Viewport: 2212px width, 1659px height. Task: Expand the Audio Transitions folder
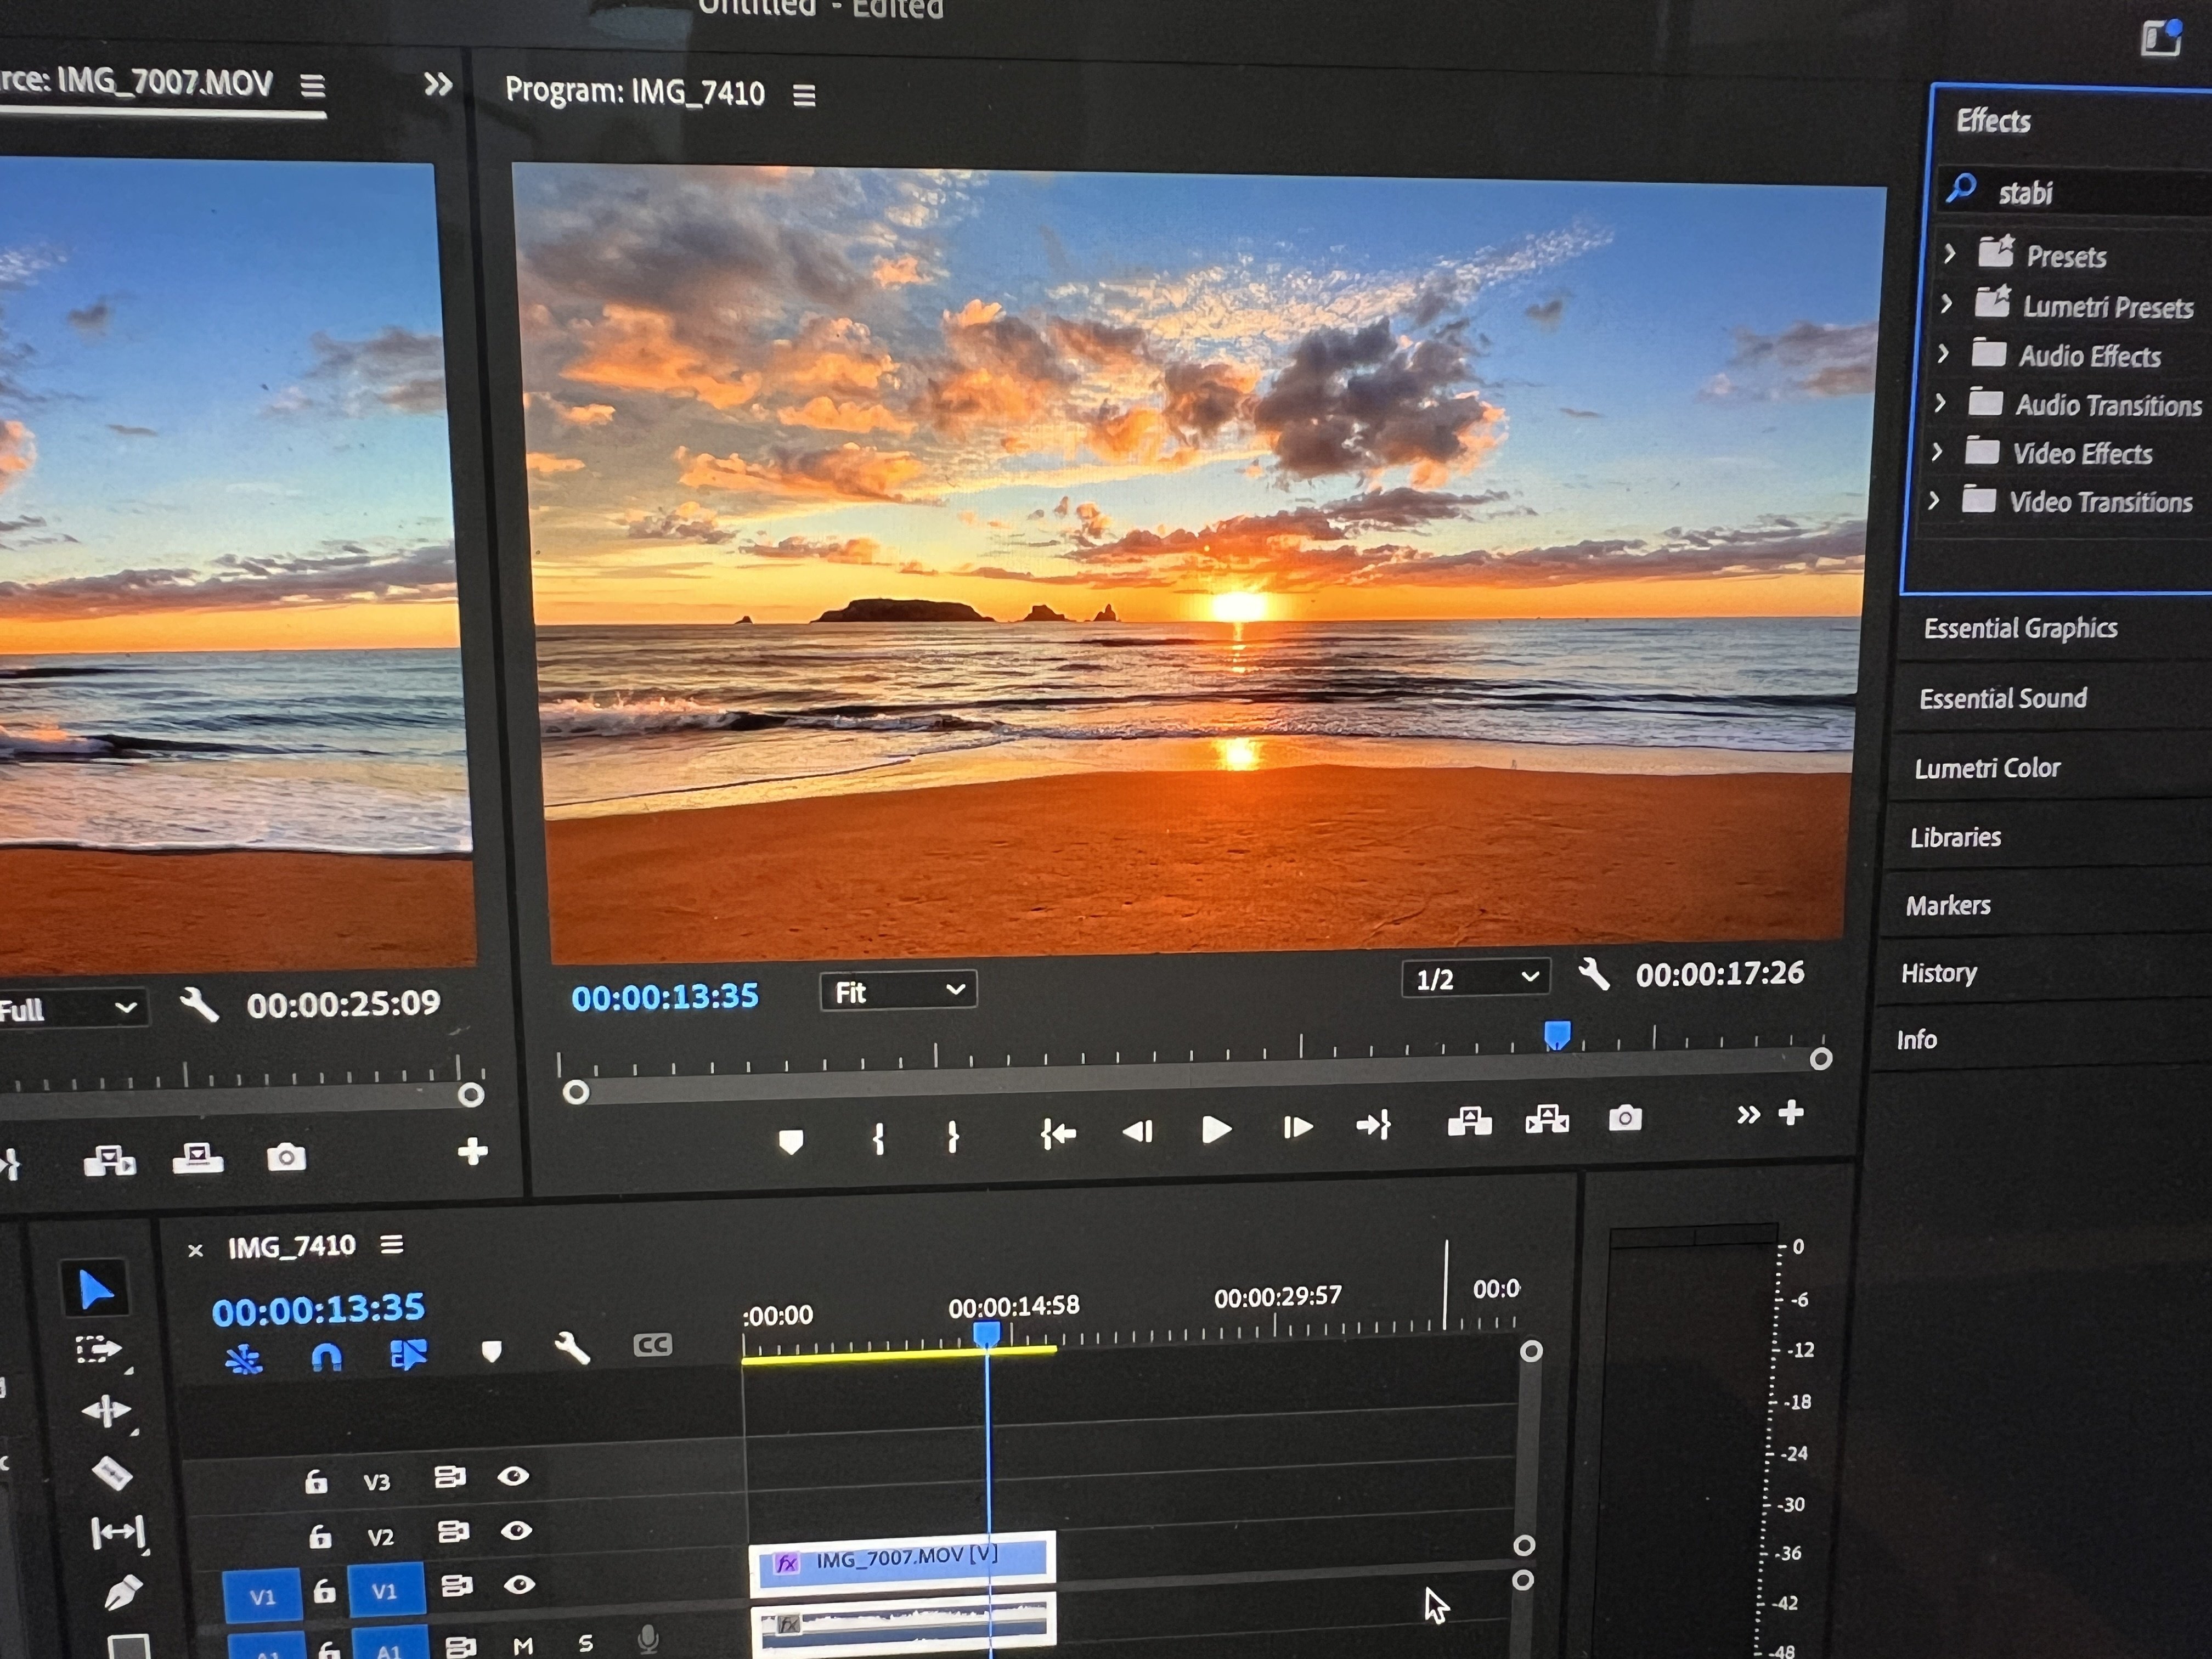pos(1940,402)
